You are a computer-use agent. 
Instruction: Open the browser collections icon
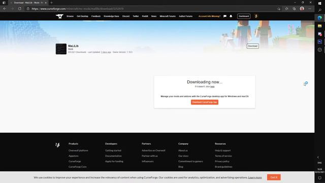[x=295, y=9]
